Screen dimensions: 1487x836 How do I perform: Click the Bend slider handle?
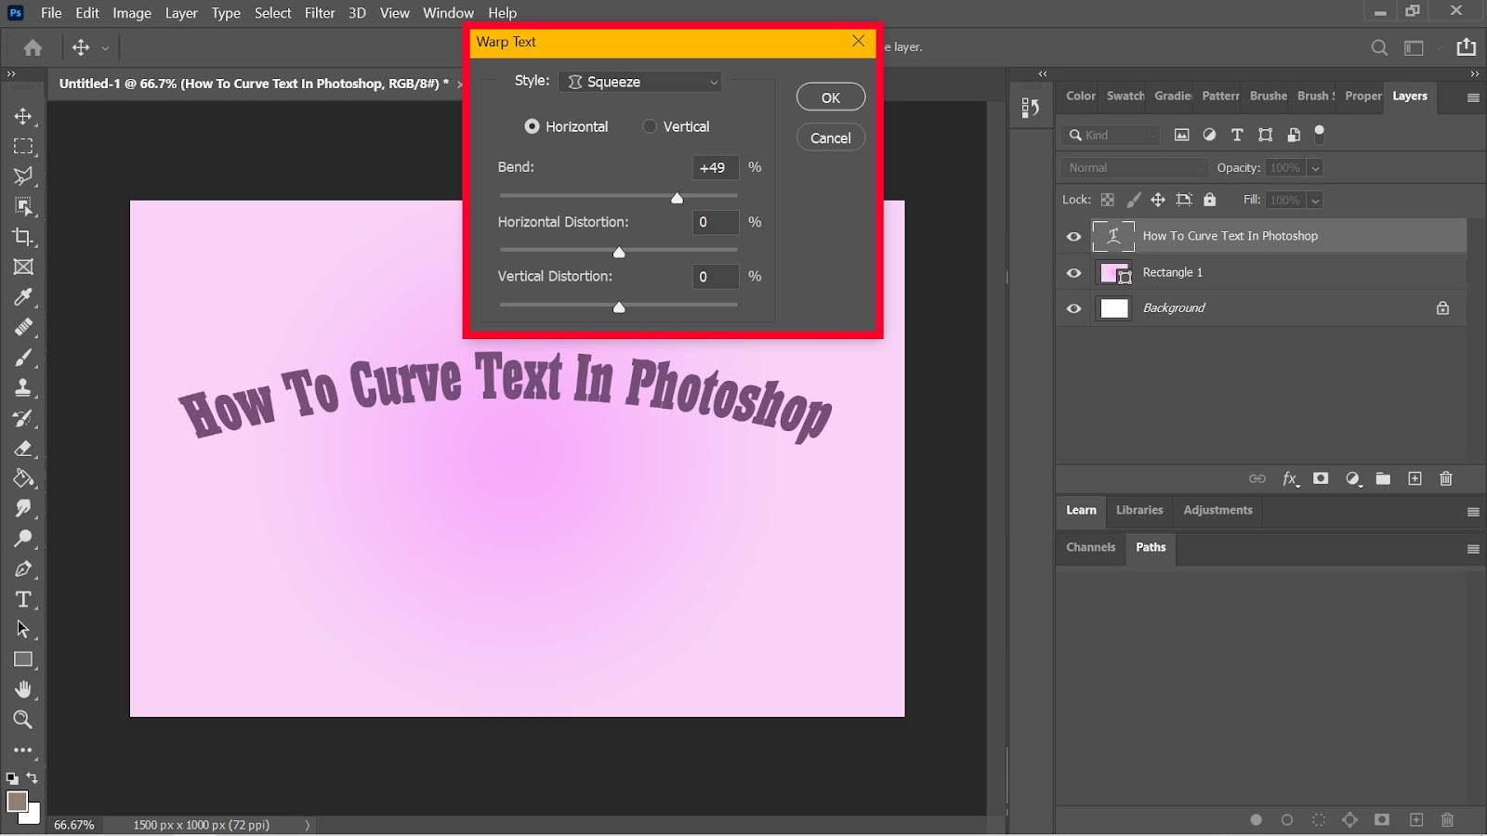[x=677, y=198]
